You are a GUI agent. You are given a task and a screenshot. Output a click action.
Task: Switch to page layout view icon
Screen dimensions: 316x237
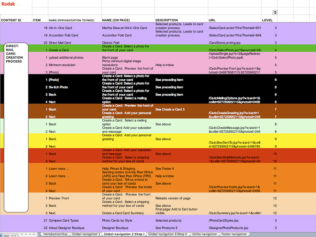6,236
